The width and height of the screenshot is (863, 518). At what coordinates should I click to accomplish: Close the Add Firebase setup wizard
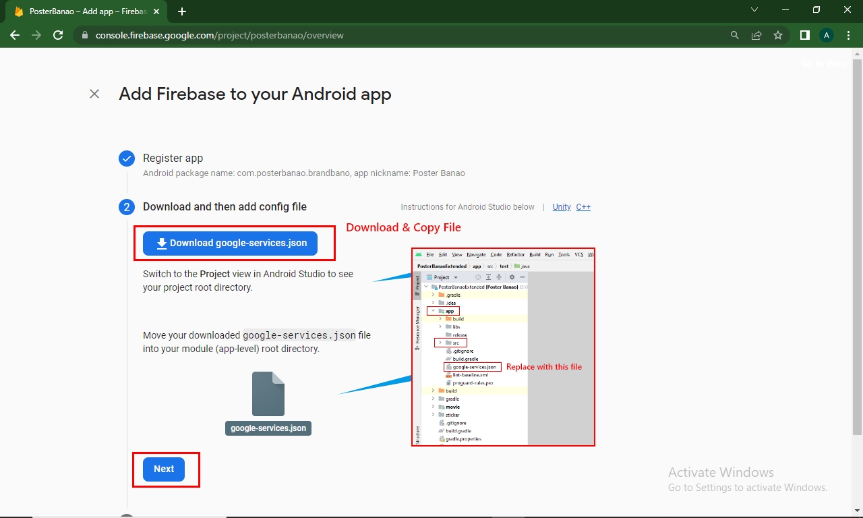[94, 94]
